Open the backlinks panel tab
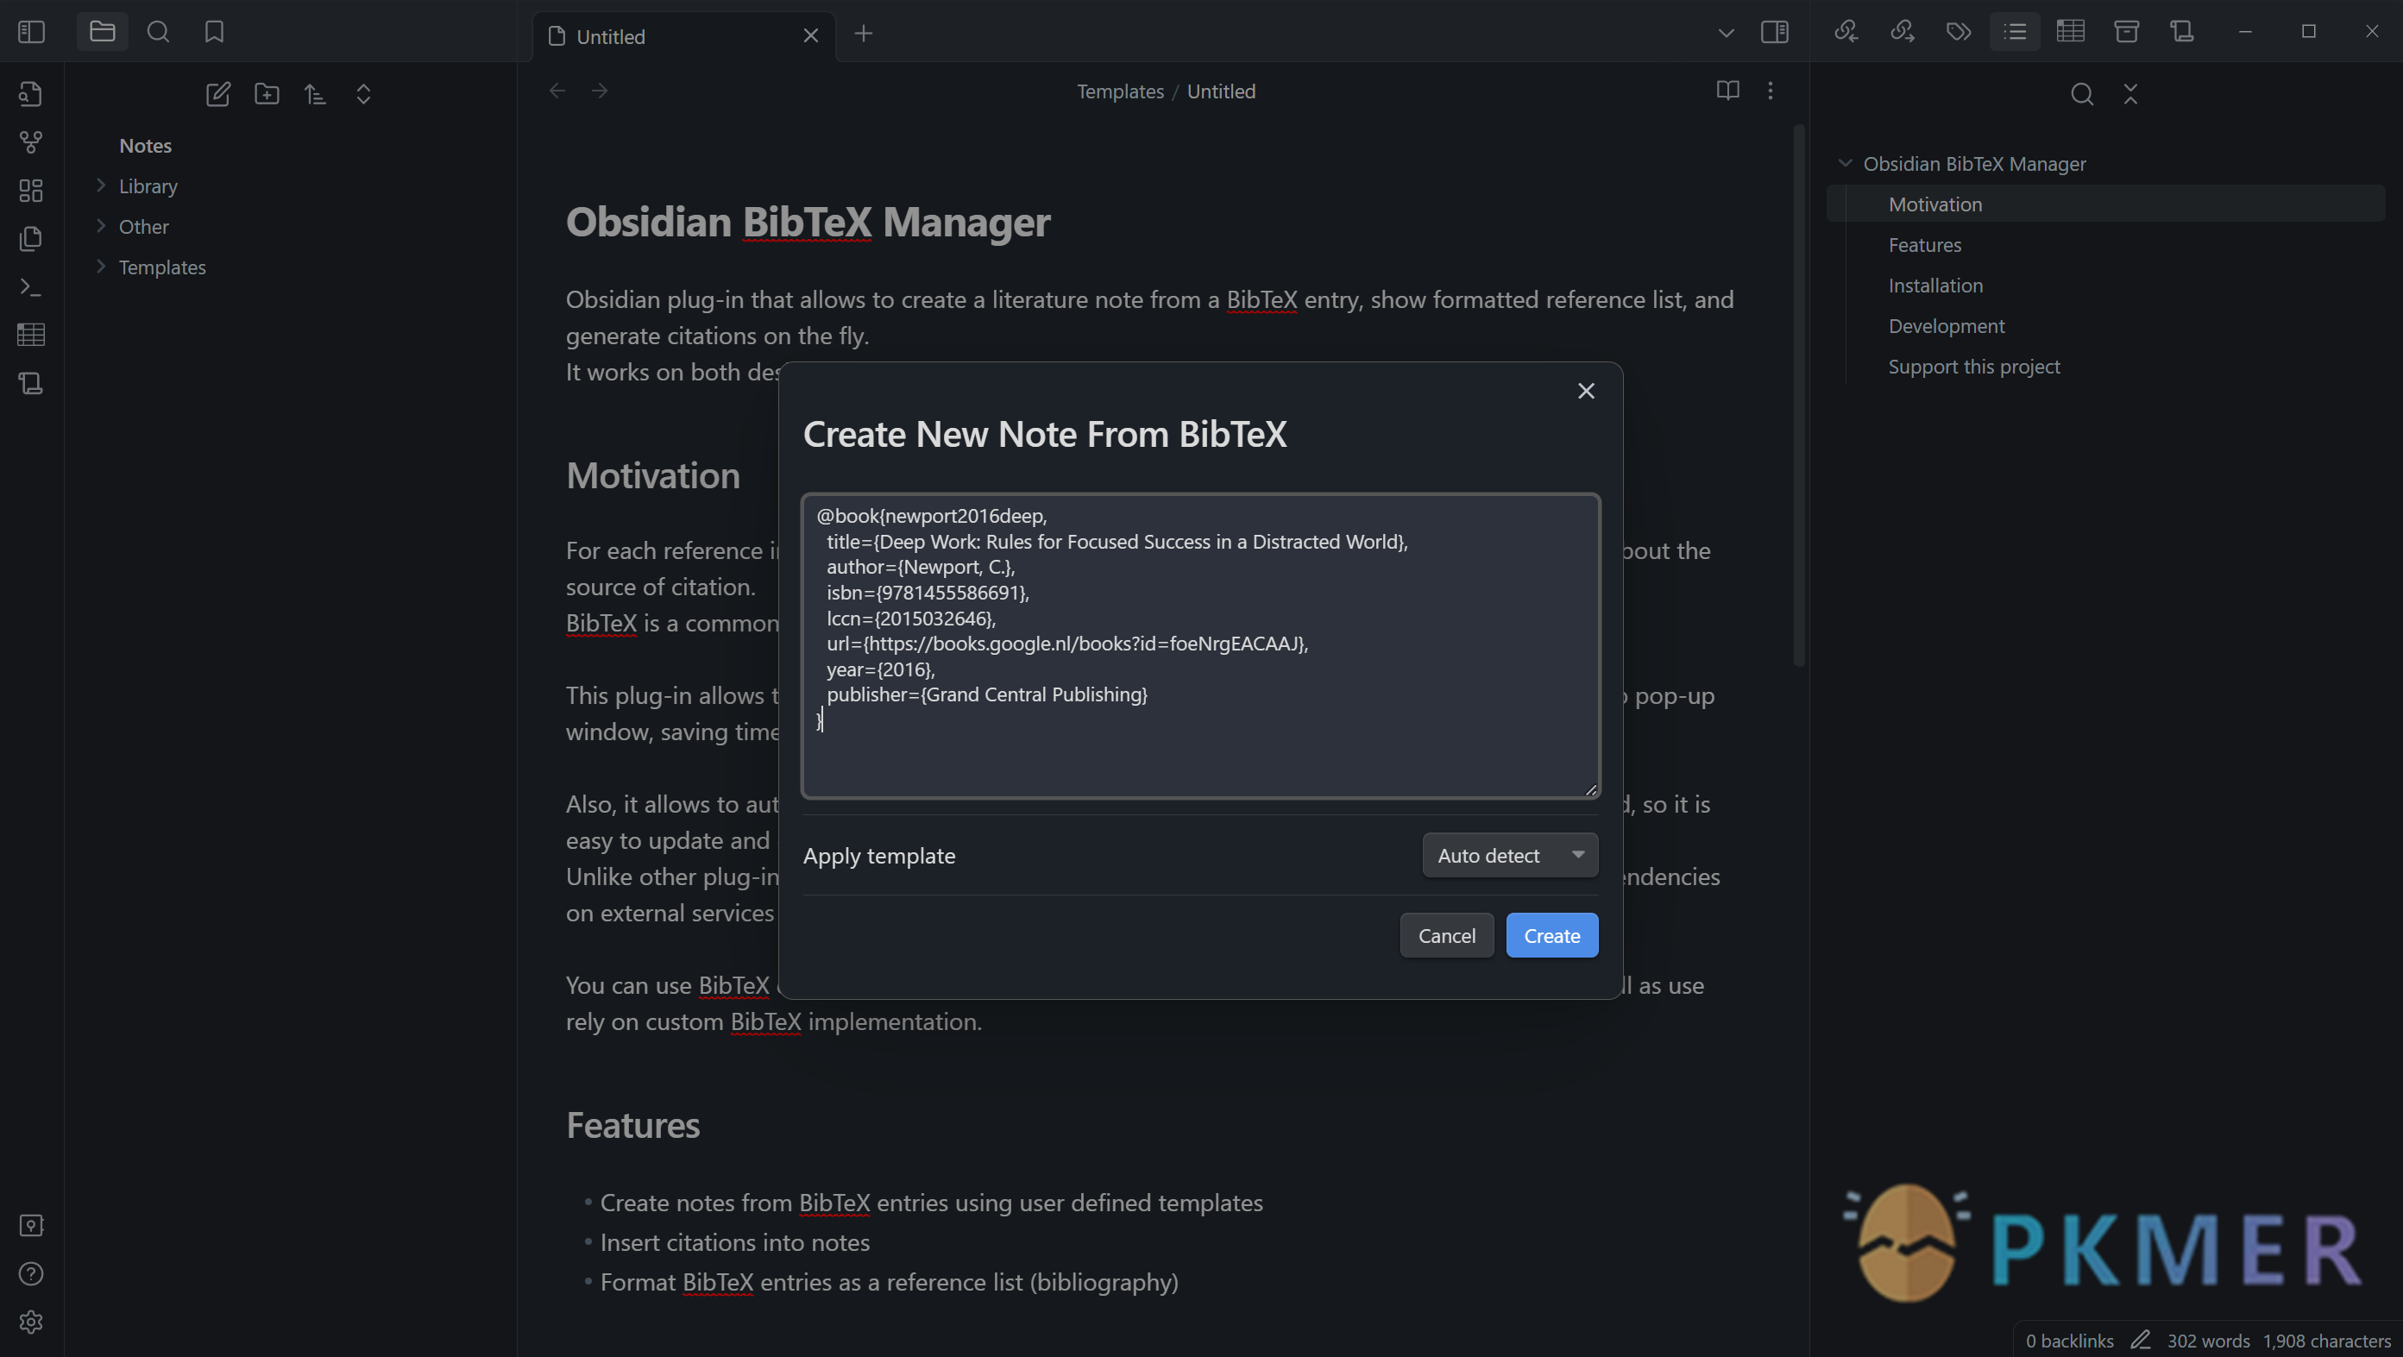Image resolution: width=2403 pixels, height=1357 pixels. pos(1846,33)
